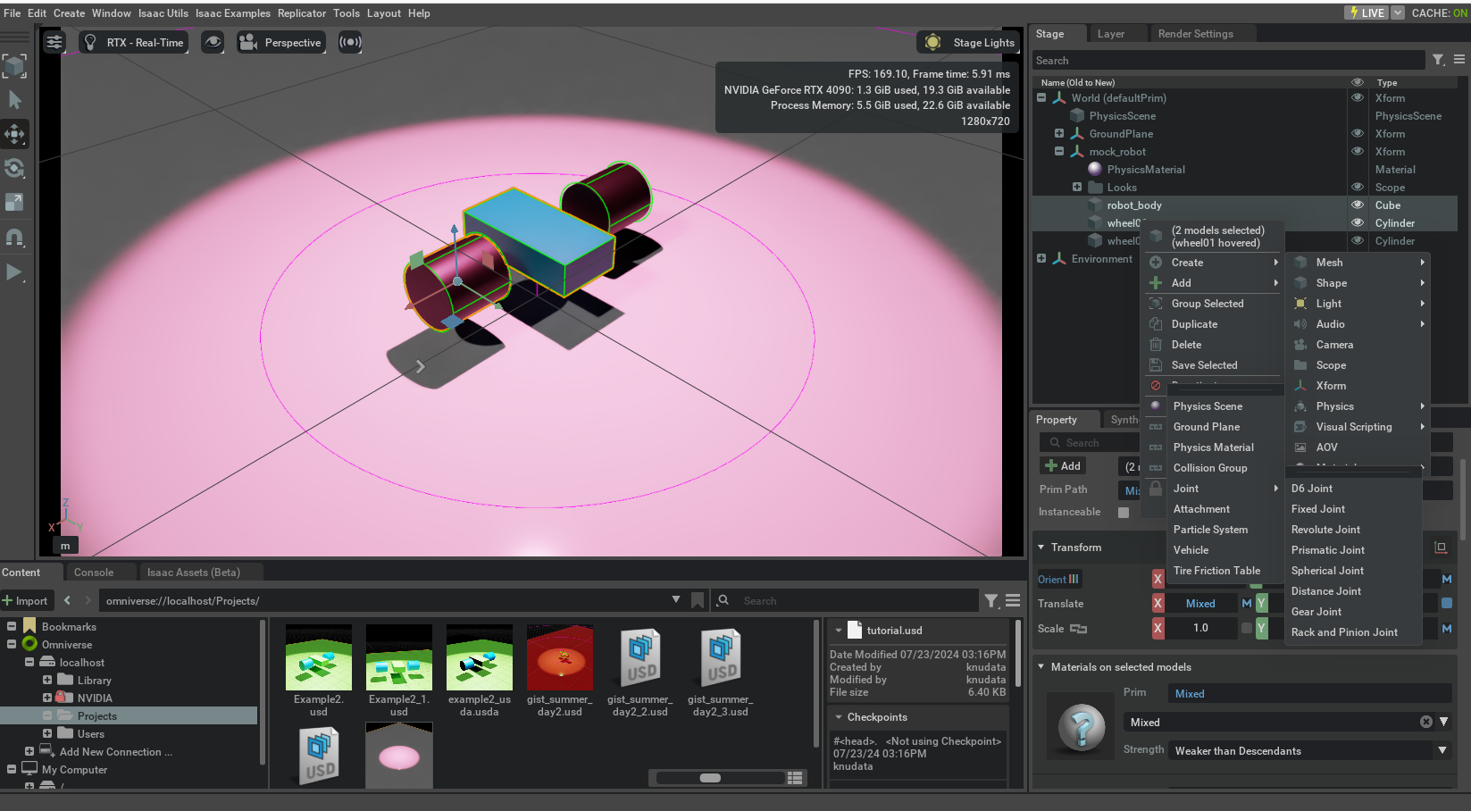Expand the Environment tree node
1471x811 pixels.
[x=1041, y=258]
